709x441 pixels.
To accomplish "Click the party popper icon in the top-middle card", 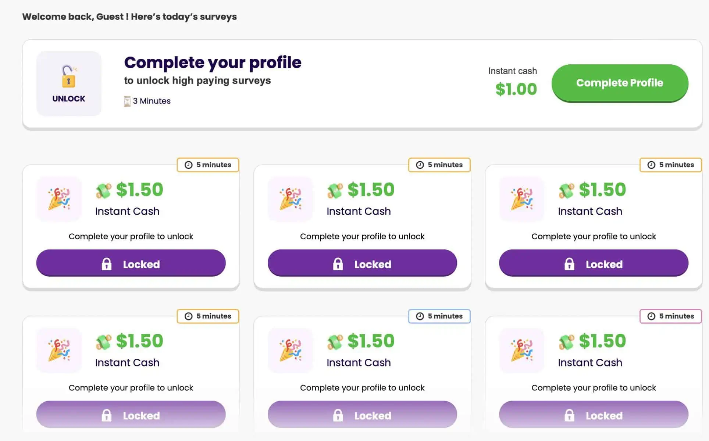I will point(290,199).
